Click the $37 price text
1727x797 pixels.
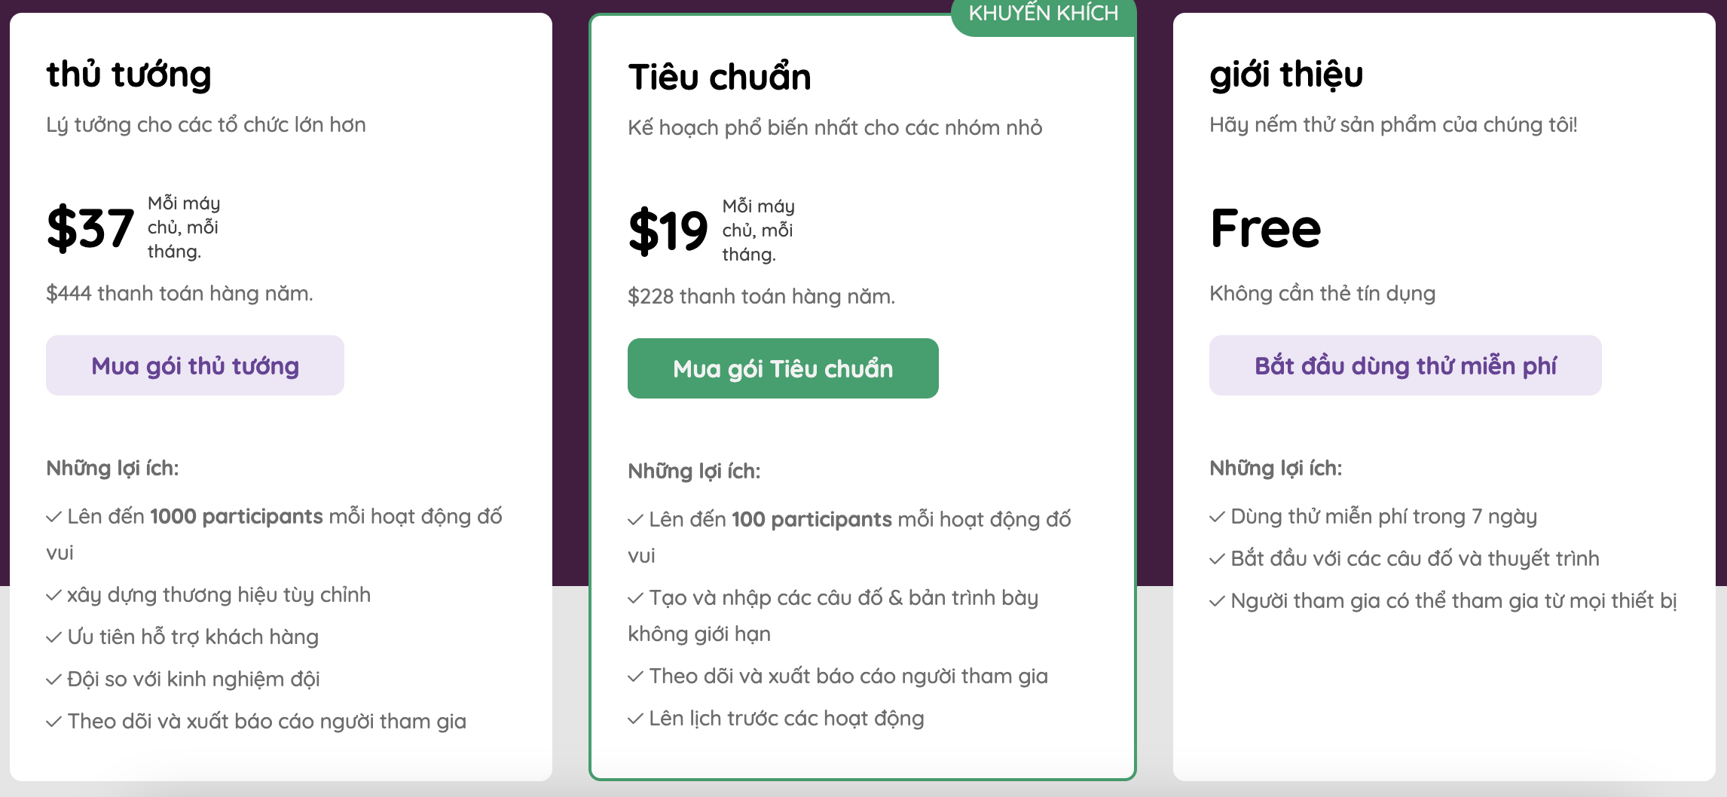(90, 228)
